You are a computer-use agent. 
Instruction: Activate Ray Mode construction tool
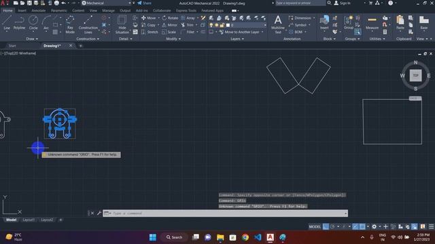coord(70,24)
